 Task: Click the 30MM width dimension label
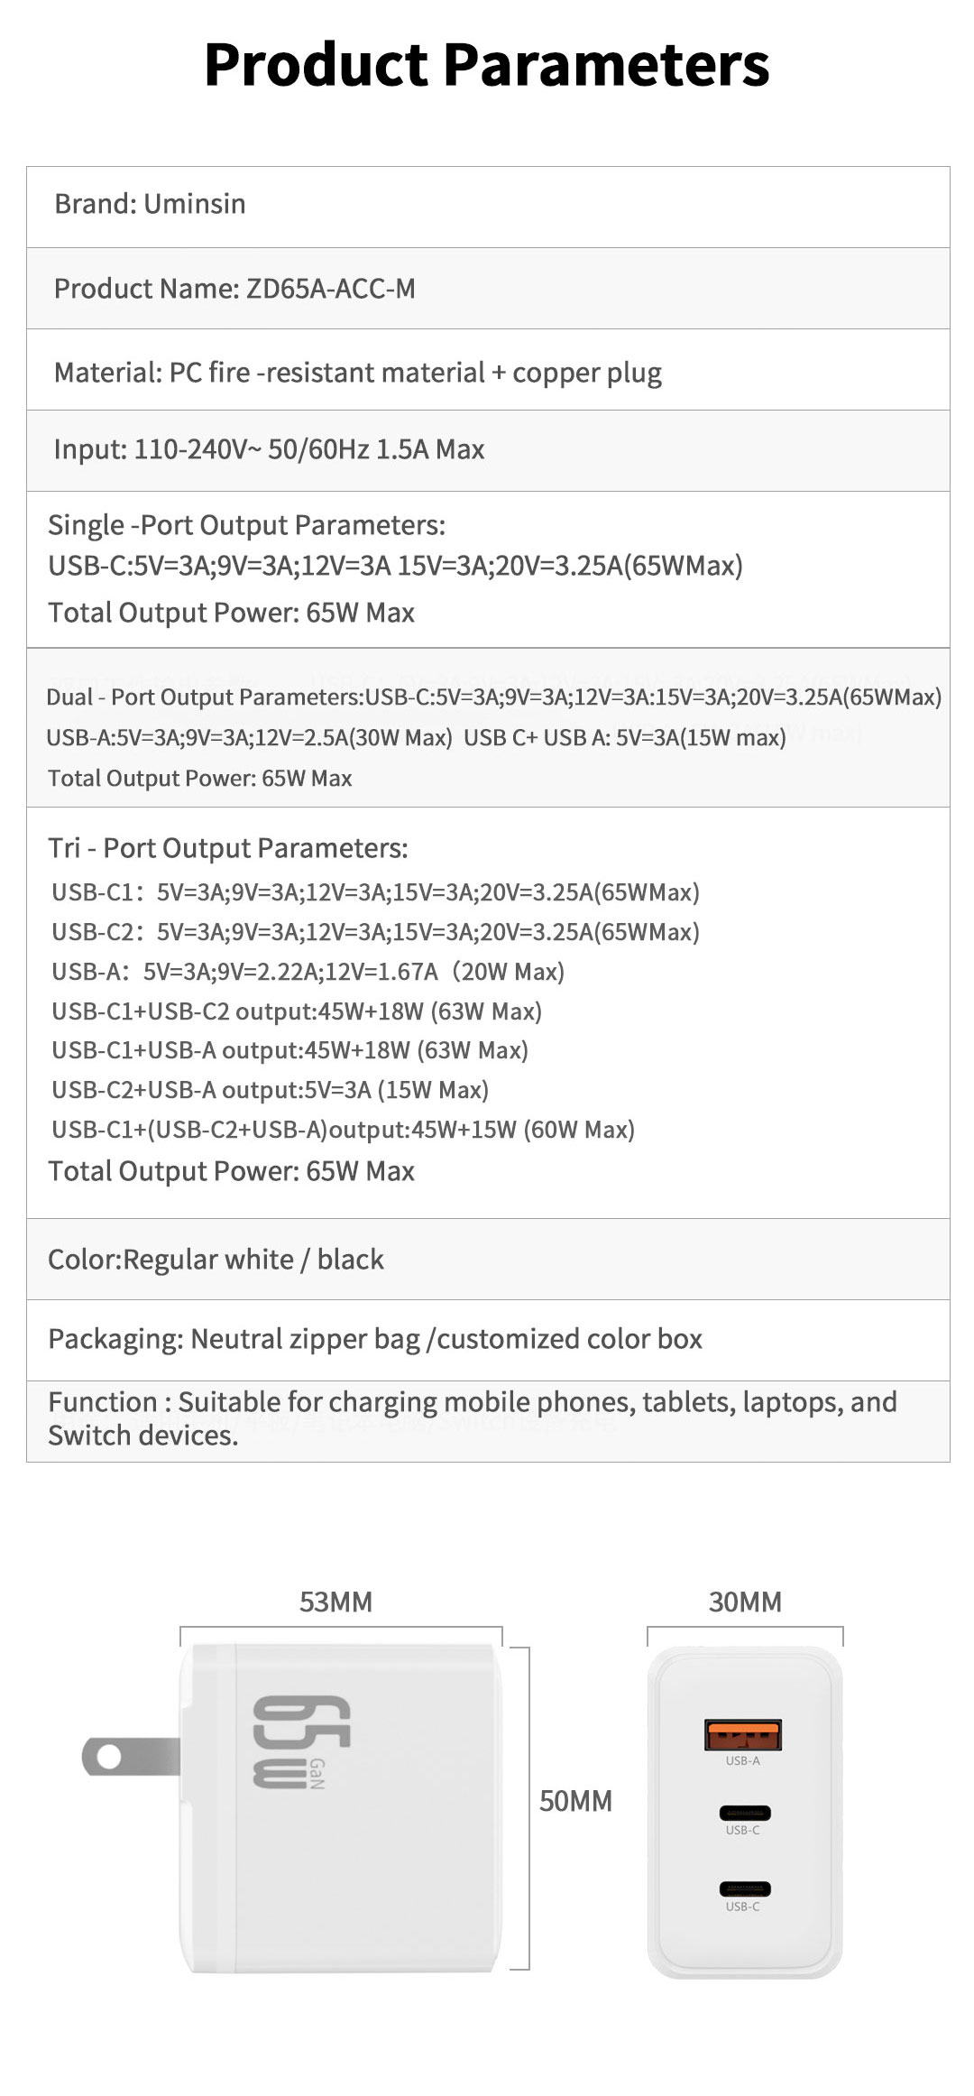click(745, 1602)
